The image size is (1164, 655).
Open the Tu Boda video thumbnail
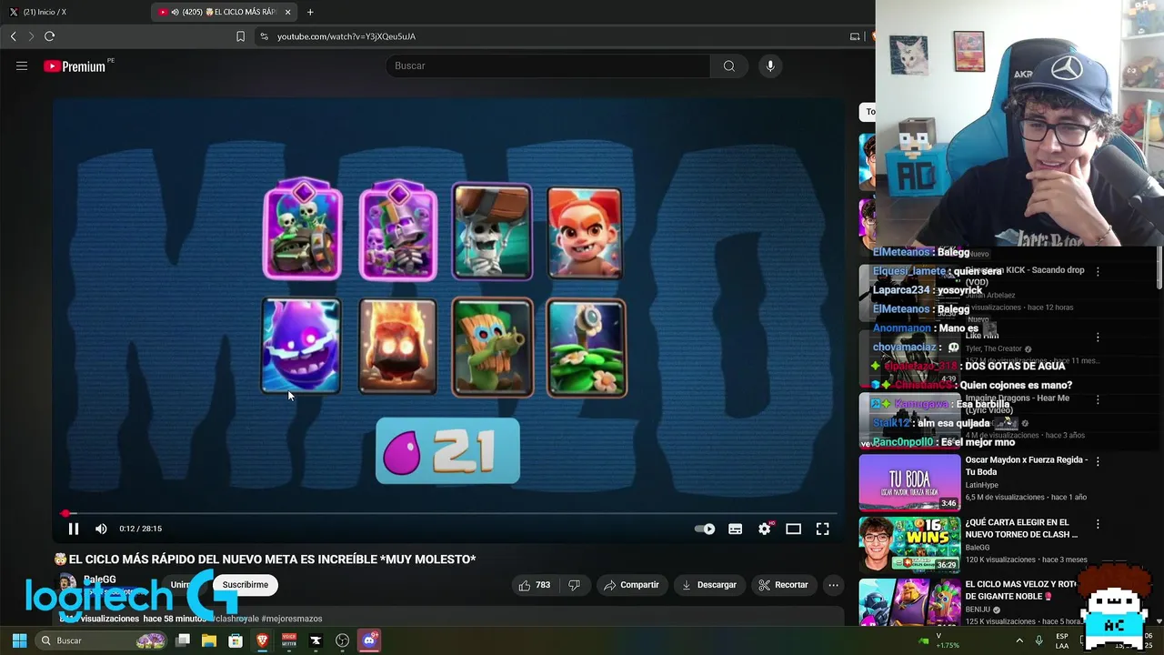click(x=909, y=482)
